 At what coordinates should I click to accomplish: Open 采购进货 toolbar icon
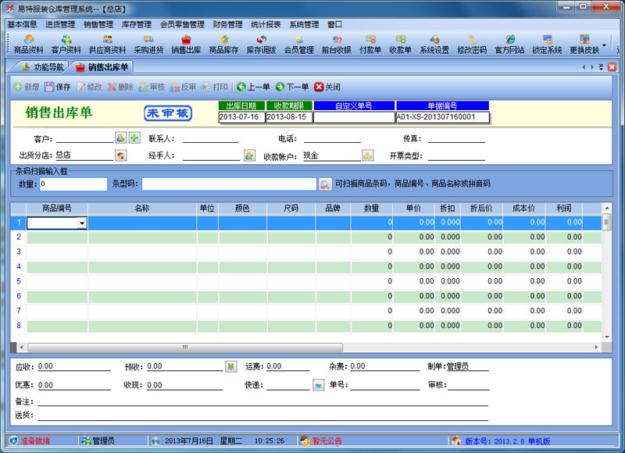click(148, 44)
